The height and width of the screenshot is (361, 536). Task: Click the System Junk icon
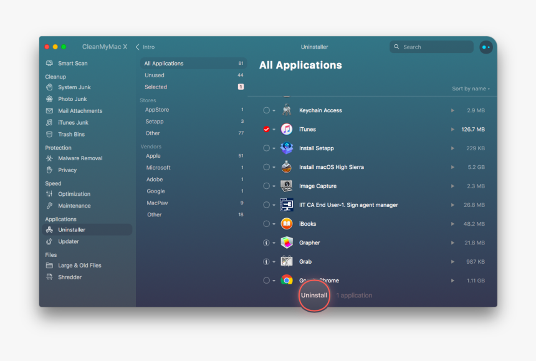pyautogui.click(x=50, y=87)
